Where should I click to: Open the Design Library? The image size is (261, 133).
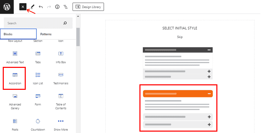(88, 7)
